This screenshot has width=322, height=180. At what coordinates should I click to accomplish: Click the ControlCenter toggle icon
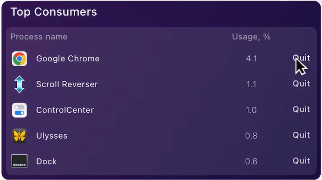(x=19, y=110)
